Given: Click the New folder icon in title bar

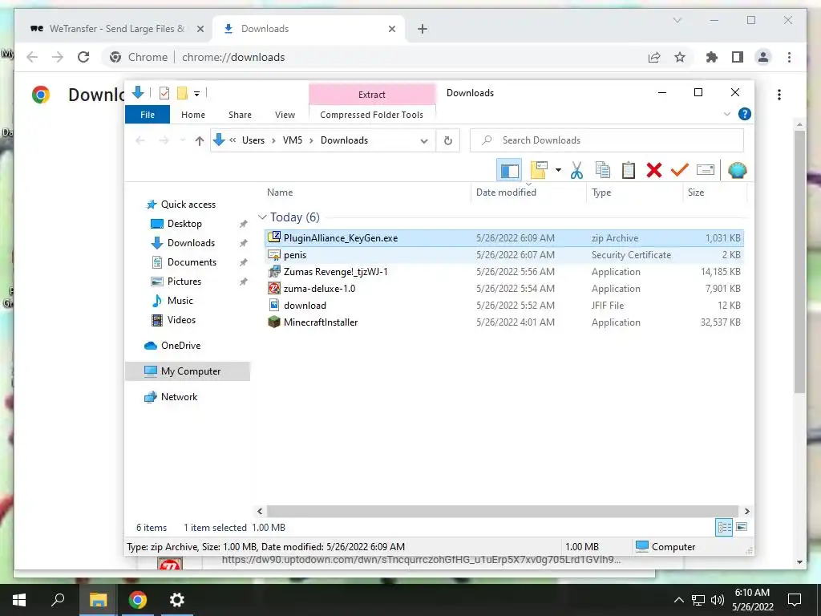Looking at the screenshot, I should click(x=182, y=93).
